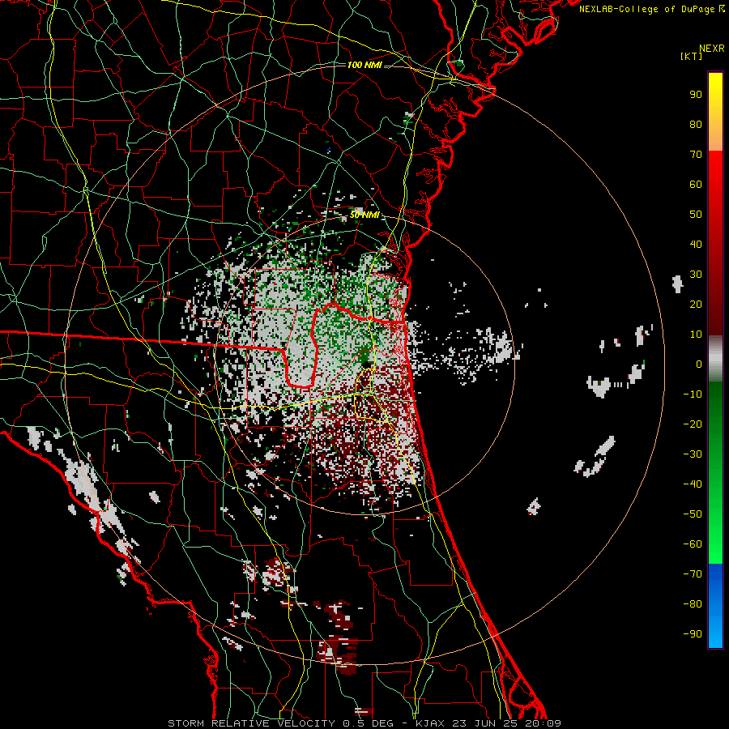Select the positive 20 value on the velocity scale
This screenshot has width=729, height=729.
click(696, 305)
